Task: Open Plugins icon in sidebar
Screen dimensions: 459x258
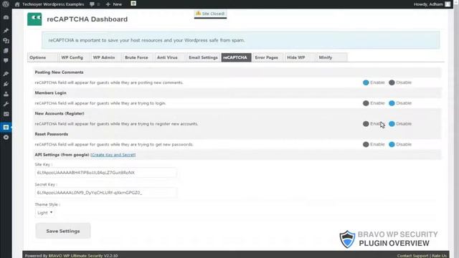Action: (6, 84)
